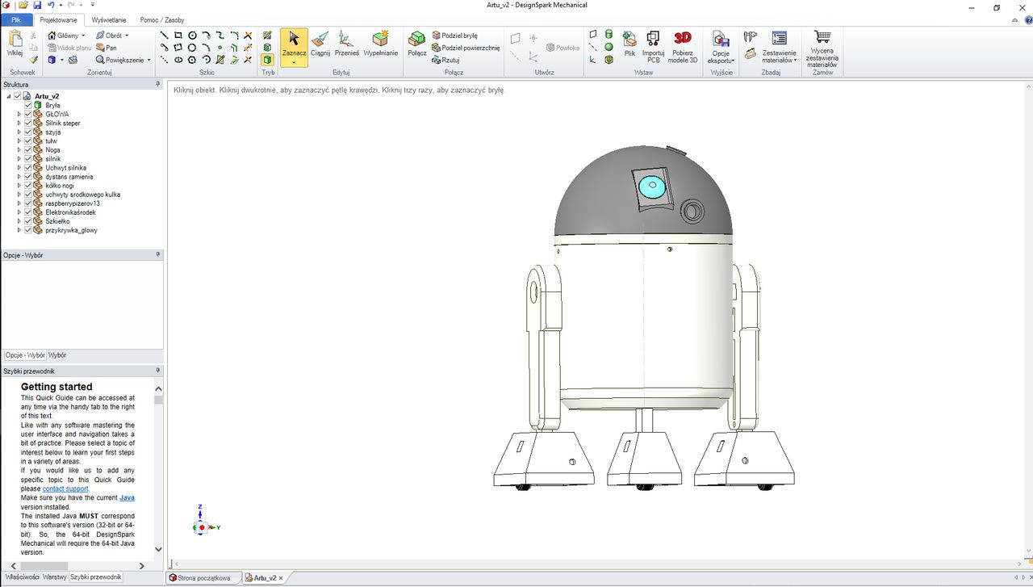
Task: Open Opcje eksportu dropdown
Action: 720,48
